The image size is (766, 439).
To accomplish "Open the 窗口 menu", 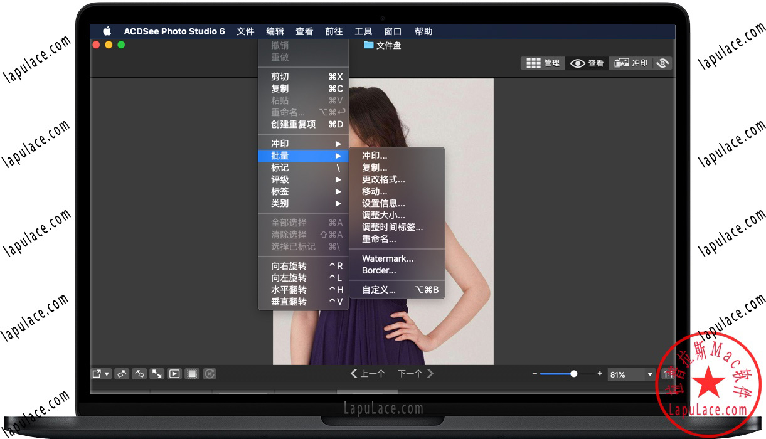I will [x=393, y=31].
